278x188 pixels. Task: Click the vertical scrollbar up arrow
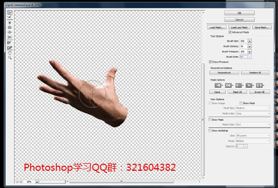pyautogui.click(x=203, y=12)
